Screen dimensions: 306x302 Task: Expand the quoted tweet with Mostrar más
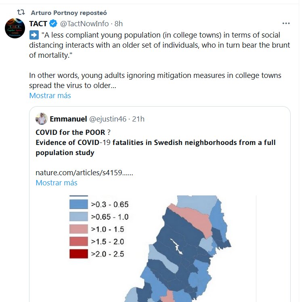(x=56, y=182)
